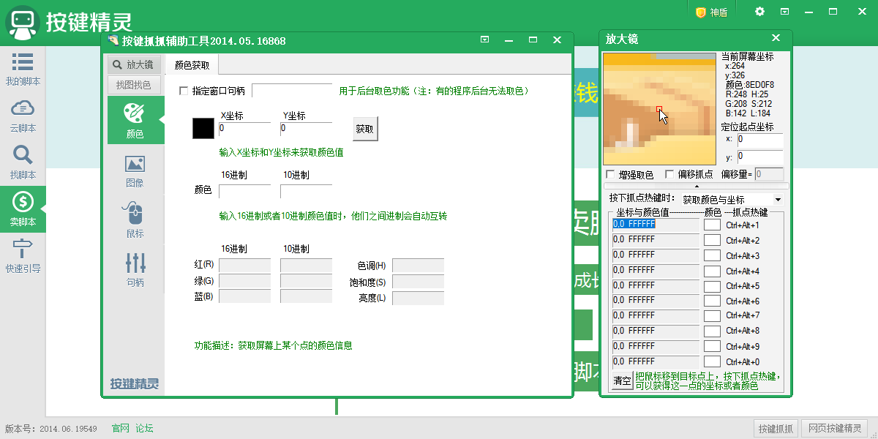This screenshot has height=439, width=878.
Task: Click the 红(R) 16进制 field
Action: click(x=244, y=265)
